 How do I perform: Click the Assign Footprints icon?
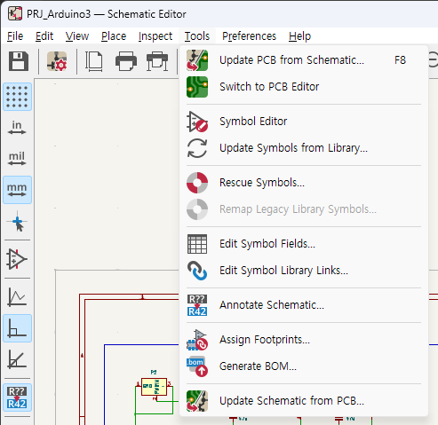pyautogui.click(x=197, y=340)
